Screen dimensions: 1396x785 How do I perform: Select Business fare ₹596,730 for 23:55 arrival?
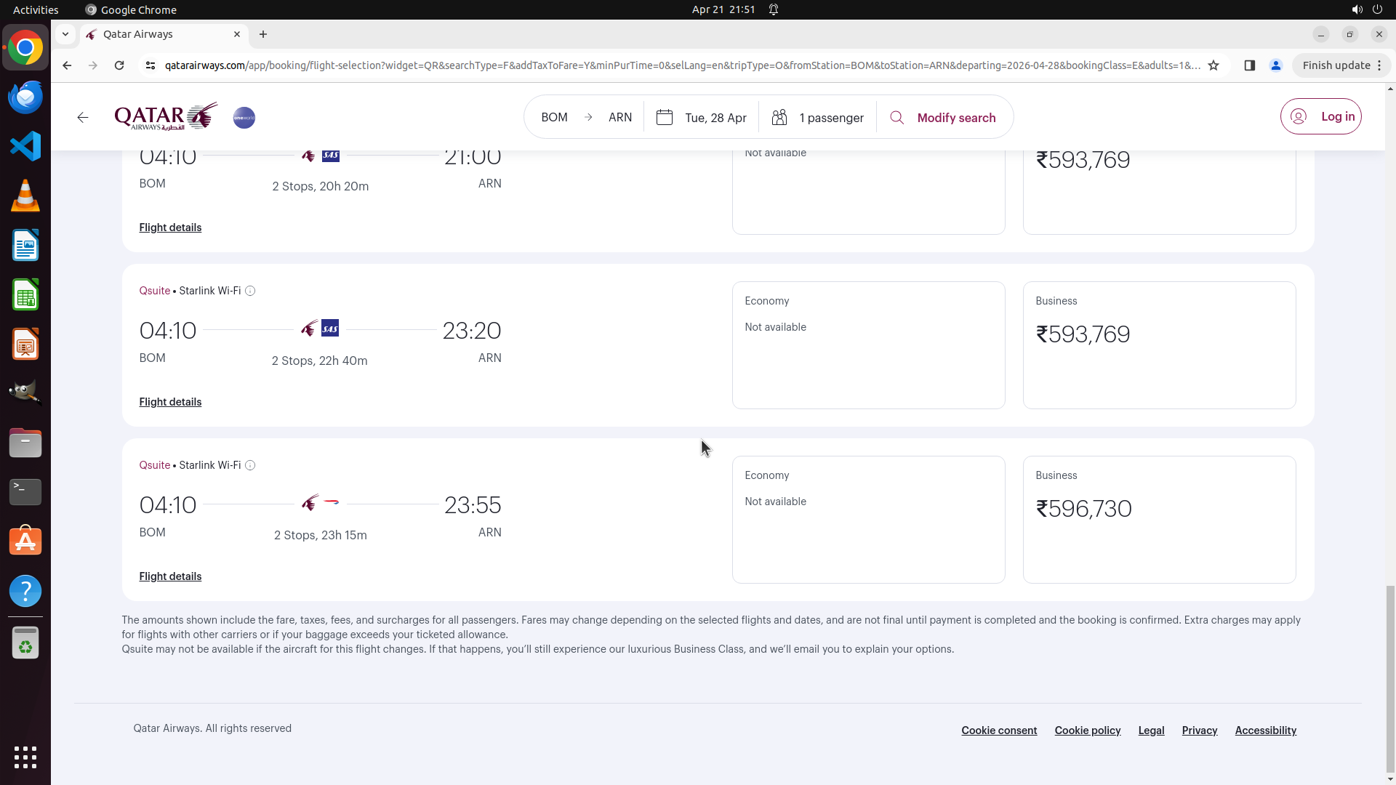coord(1159,519)
